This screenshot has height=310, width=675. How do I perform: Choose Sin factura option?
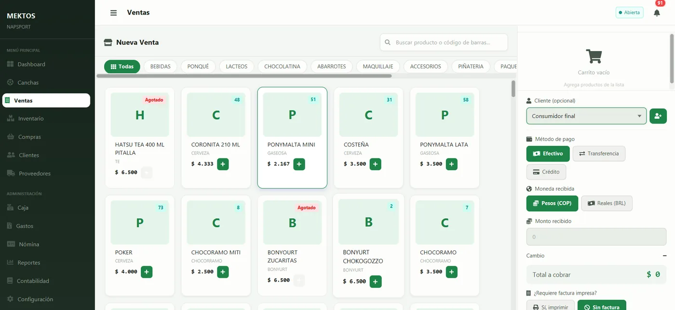click(602, 305)
